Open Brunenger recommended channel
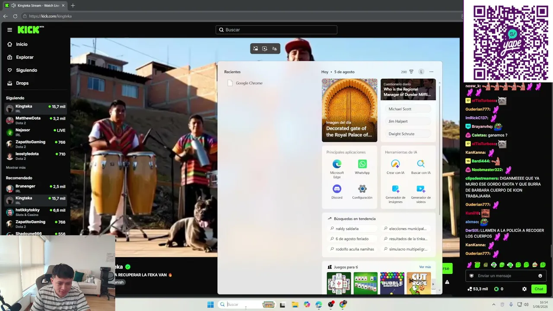The image size is (553, 311). click(36, 188)
